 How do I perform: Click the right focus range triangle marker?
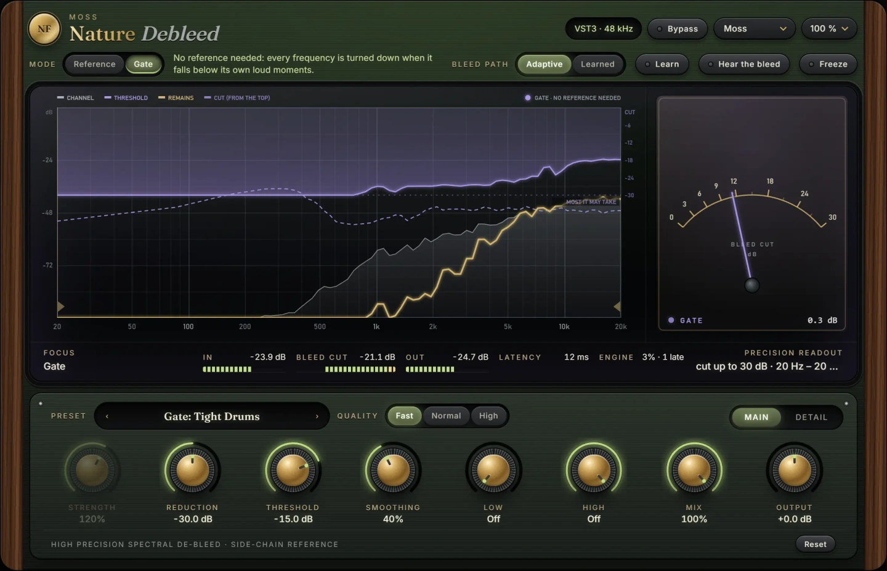(x=617, y=306)
